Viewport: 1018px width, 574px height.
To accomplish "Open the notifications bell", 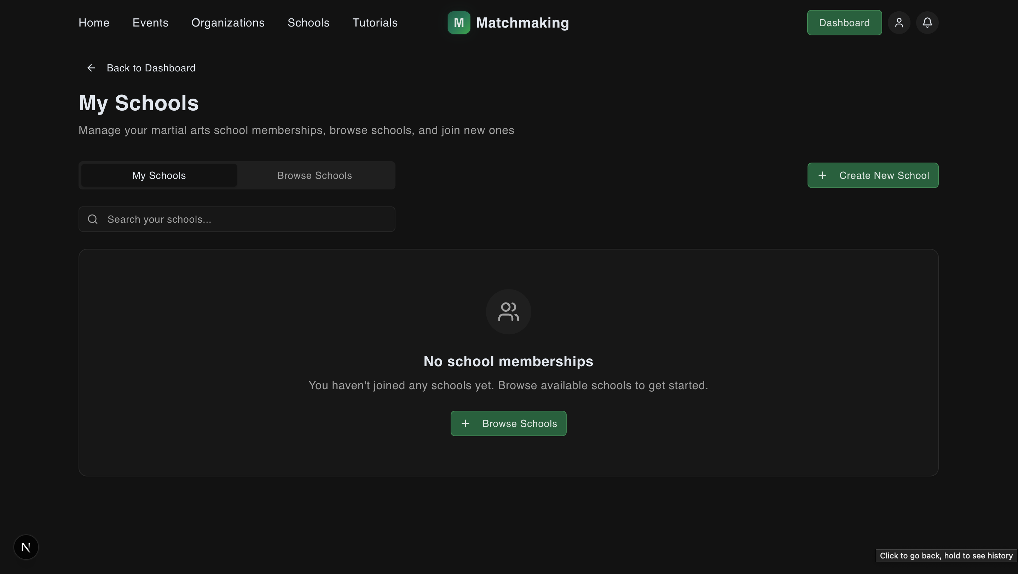I will pyautogui.click(x=927, y=23).
